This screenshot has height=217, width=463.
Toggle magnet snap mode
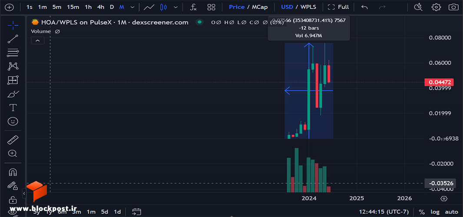click(x=13, y=172)
